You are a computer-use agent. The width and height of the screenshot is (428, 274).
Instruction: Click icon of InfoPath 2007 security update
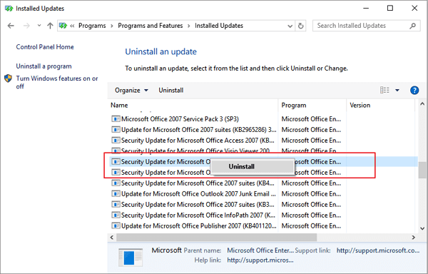pos(116,215)
